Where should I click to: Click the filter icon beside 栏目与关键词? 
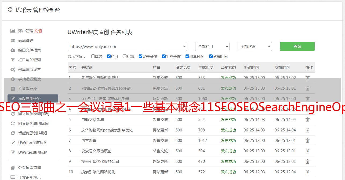13,60
